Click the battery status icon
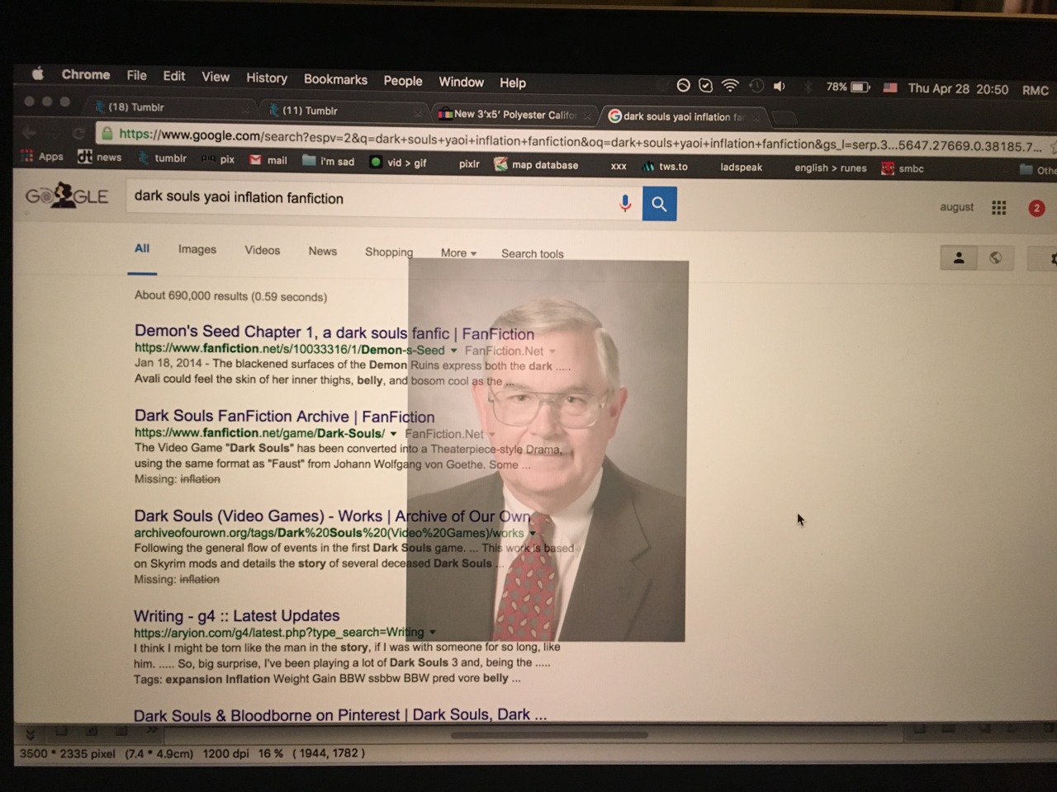The width and height of the screenshot is (1057, 792). 860,87
